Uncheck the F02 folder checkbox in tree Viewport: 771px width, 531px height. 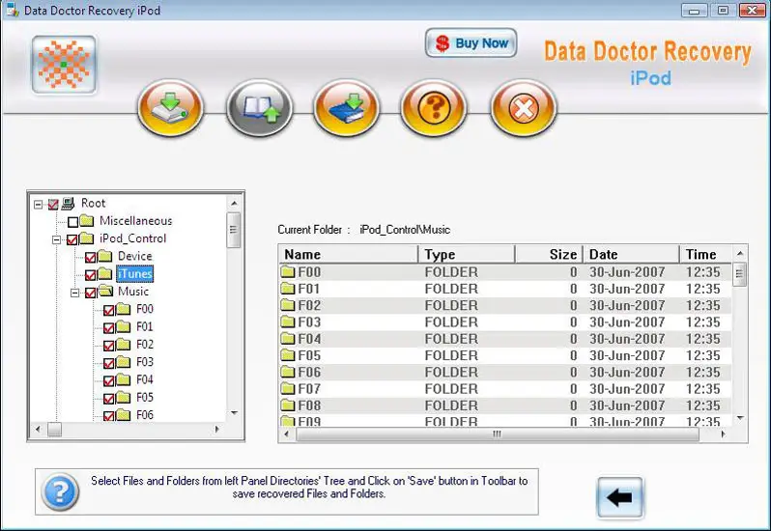(109, 345)
